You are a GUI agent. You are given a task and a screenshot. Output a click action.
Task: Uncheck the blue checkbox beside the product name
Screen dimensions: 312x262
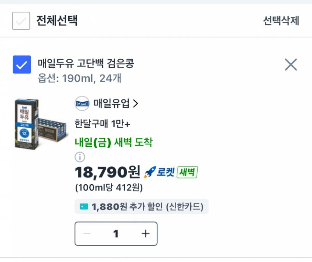(x=22, y=65)
